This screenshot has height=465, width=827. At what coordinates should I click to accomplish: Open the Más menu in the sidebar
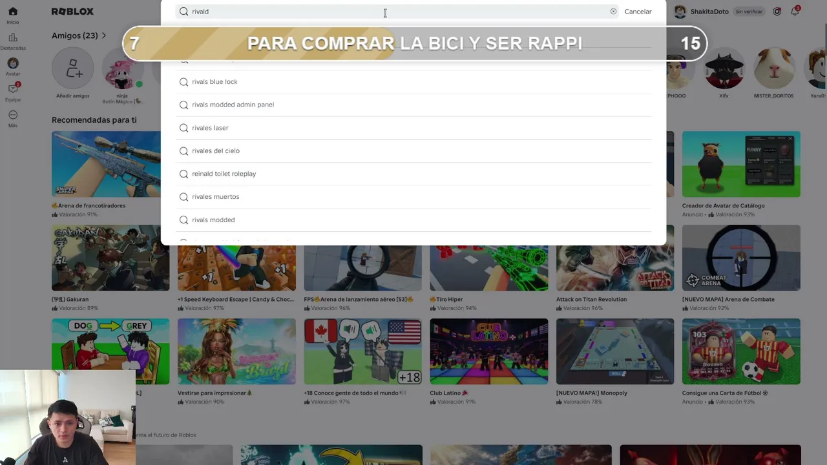(x=13, y=119)
